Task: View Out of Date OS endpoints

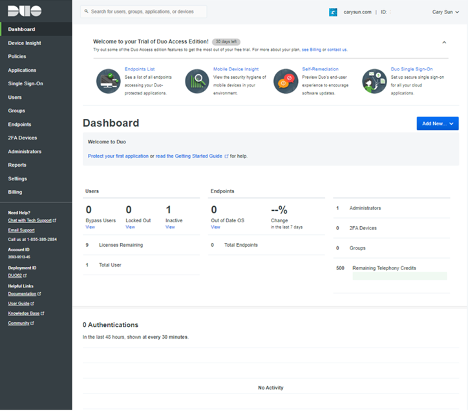Action: click(215, 227)
